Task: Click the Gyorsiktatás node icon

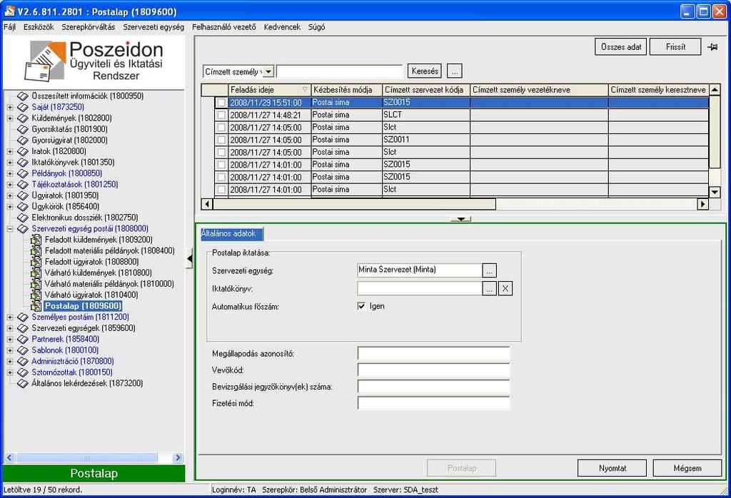Action: coord(23,129)
